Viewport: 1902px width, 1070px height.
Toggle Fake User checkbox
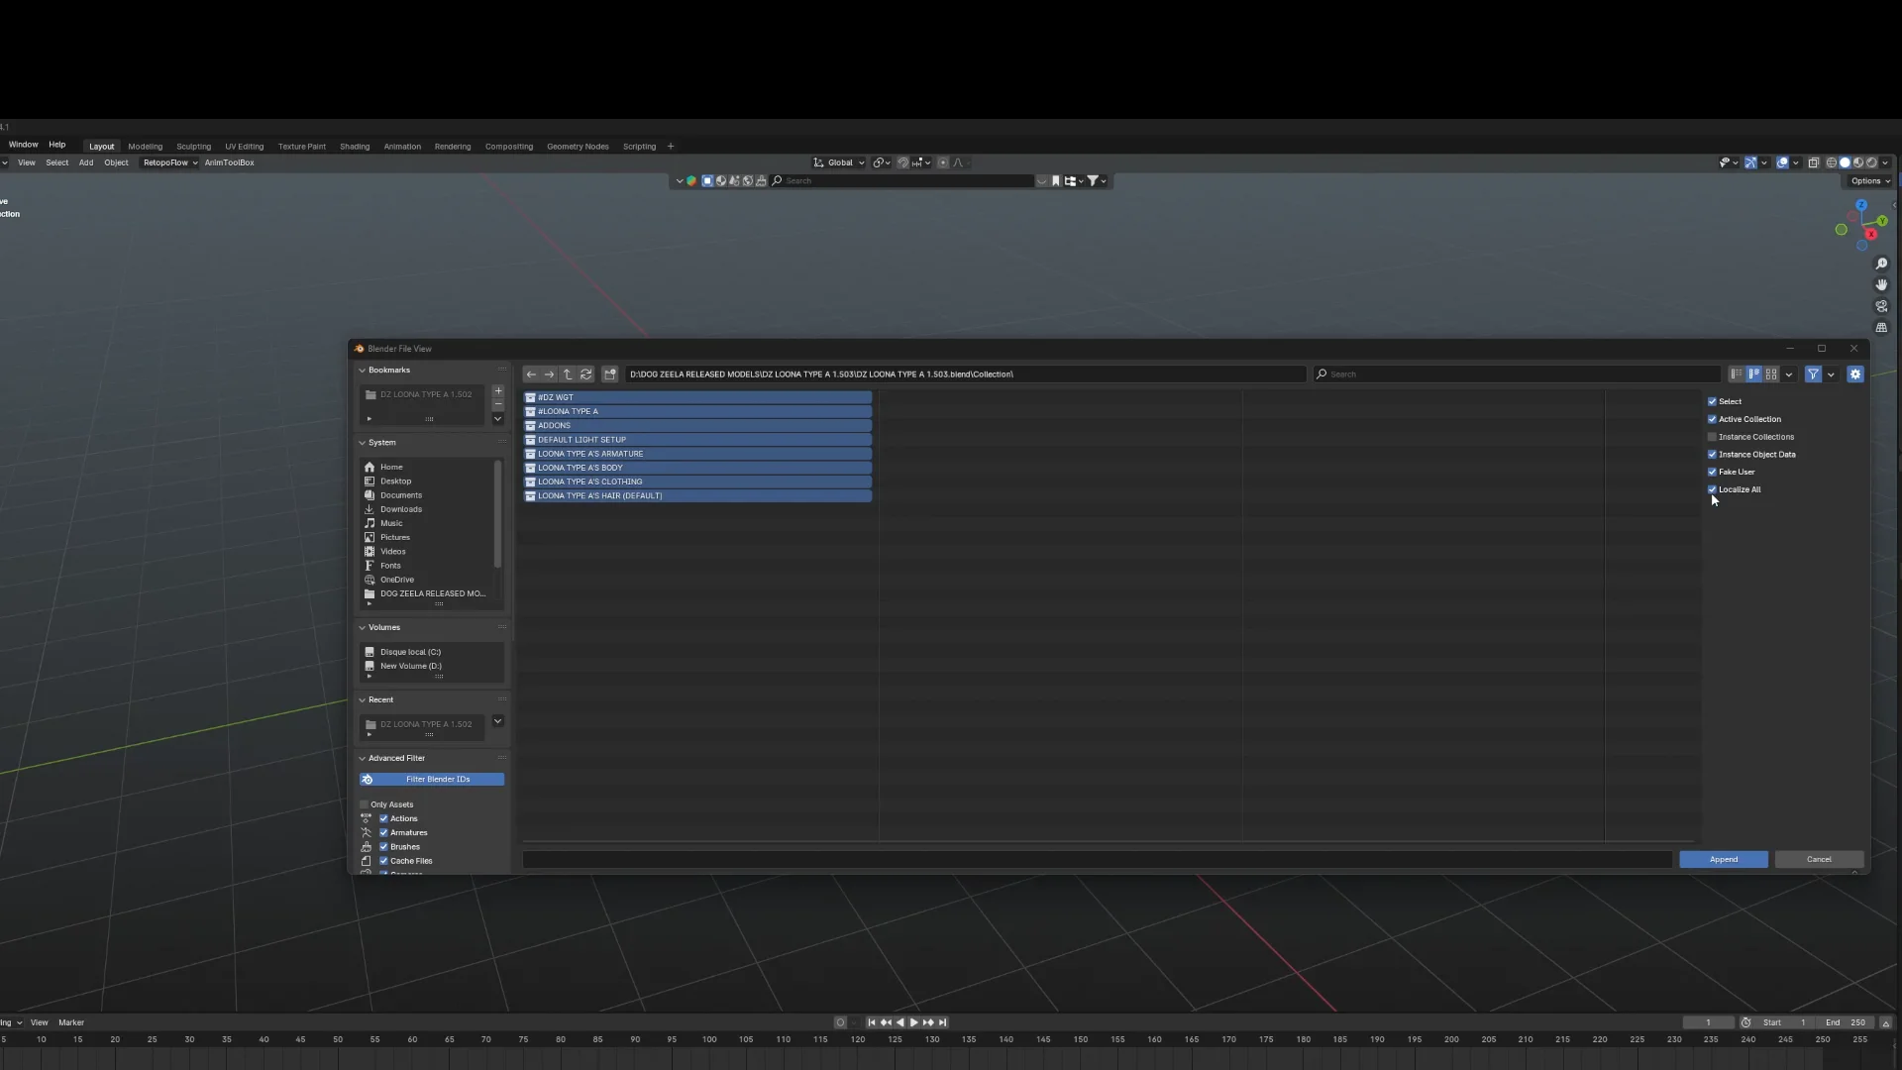[x=1712, y=472]
